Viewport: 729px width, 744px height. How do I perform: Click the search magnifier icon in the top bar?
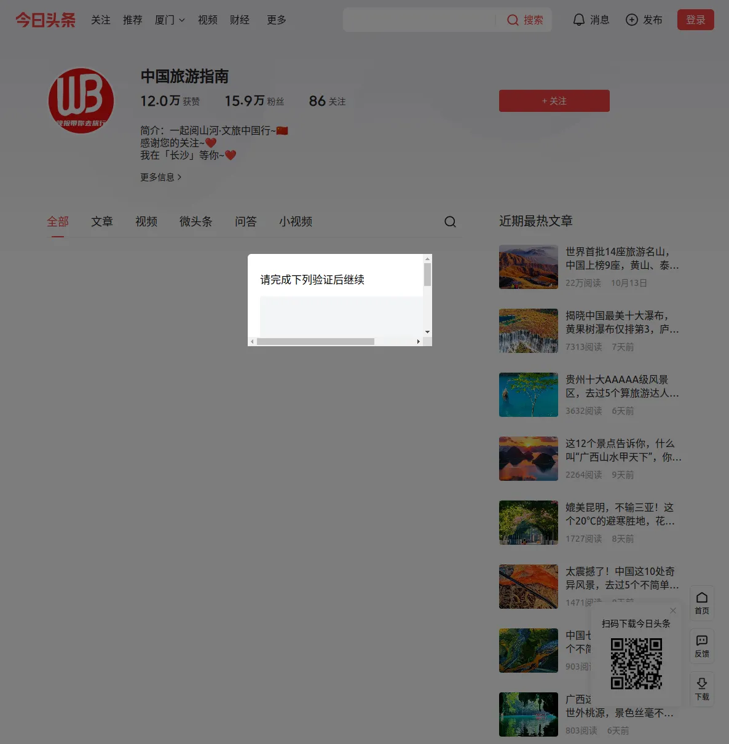513,20
